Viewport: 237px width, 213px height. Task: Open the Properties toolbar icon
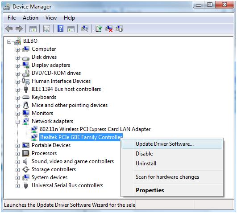47,29
